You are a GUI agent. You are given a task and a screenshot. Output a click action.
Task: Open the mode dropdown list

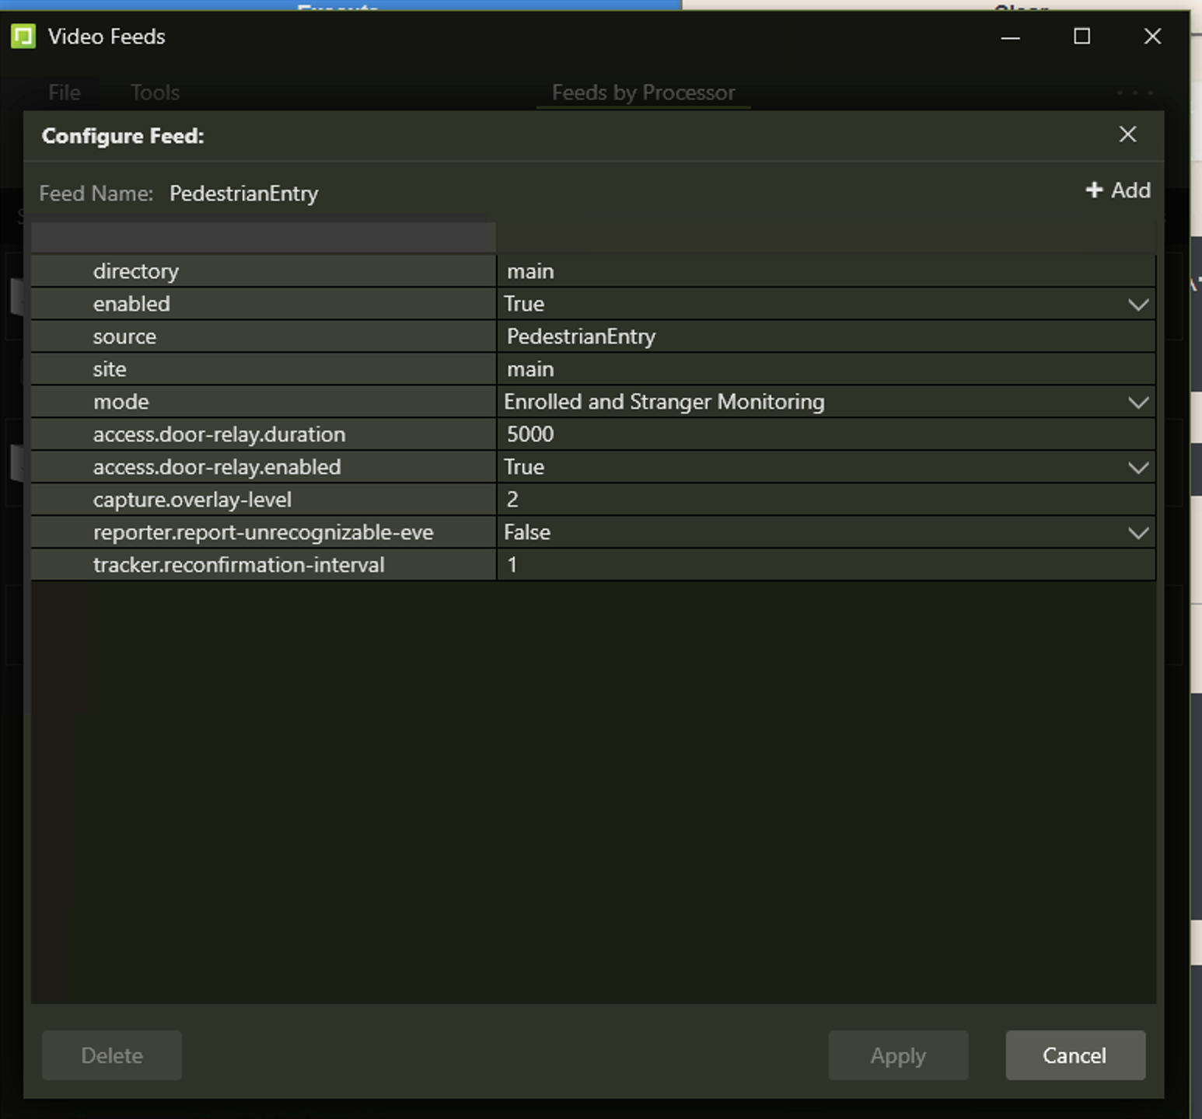click(x=1137, y=403)
